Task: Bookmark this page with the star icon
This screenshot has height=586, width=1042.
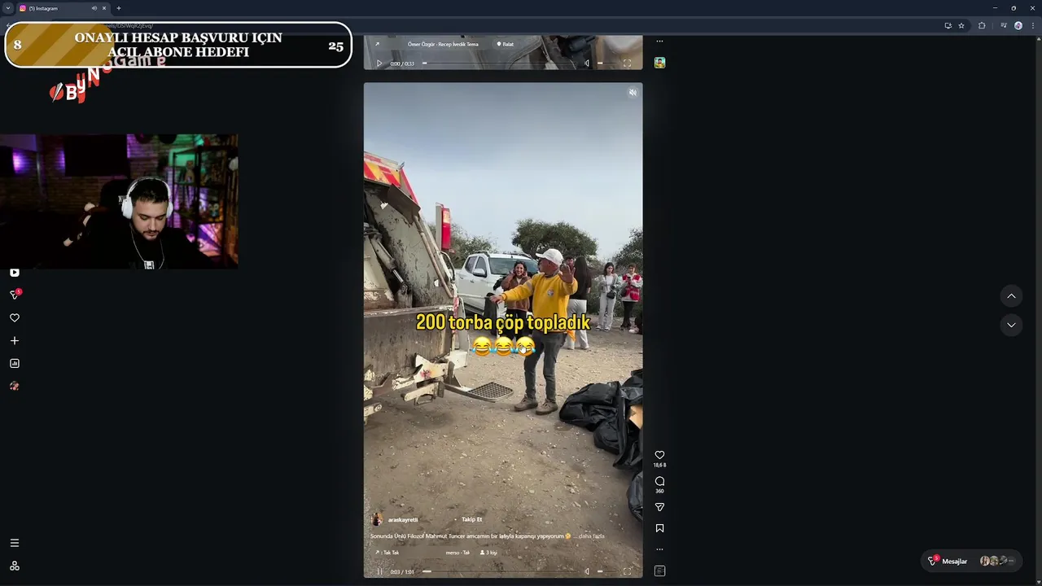Action: [x=961, y=25]
